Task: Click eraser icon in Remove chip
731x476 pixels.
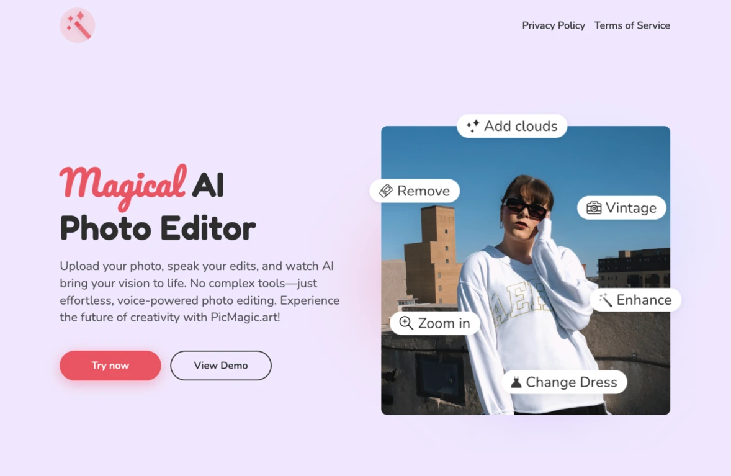Action: (386, 191)
